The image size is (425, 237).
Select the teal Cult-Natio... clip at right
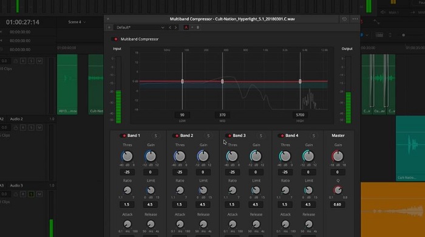(410, 148)
